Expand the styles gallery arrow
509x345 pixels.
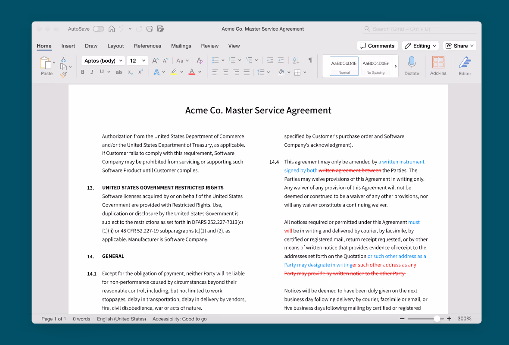(x=395, y=66)
